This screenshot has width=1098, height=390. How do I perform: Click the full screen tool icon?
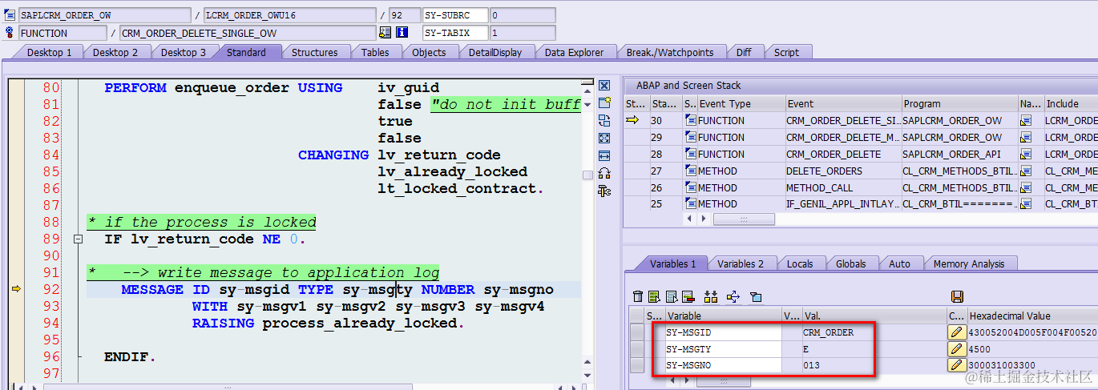tap(604, 139)
